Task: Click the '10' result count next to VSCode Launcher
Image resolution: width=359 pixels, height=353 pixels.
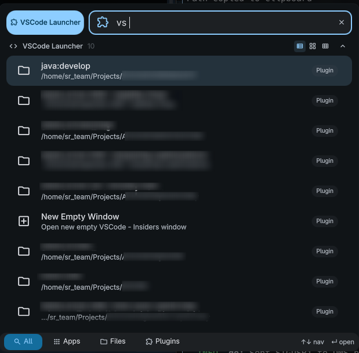Action: [x=90, y=46]
